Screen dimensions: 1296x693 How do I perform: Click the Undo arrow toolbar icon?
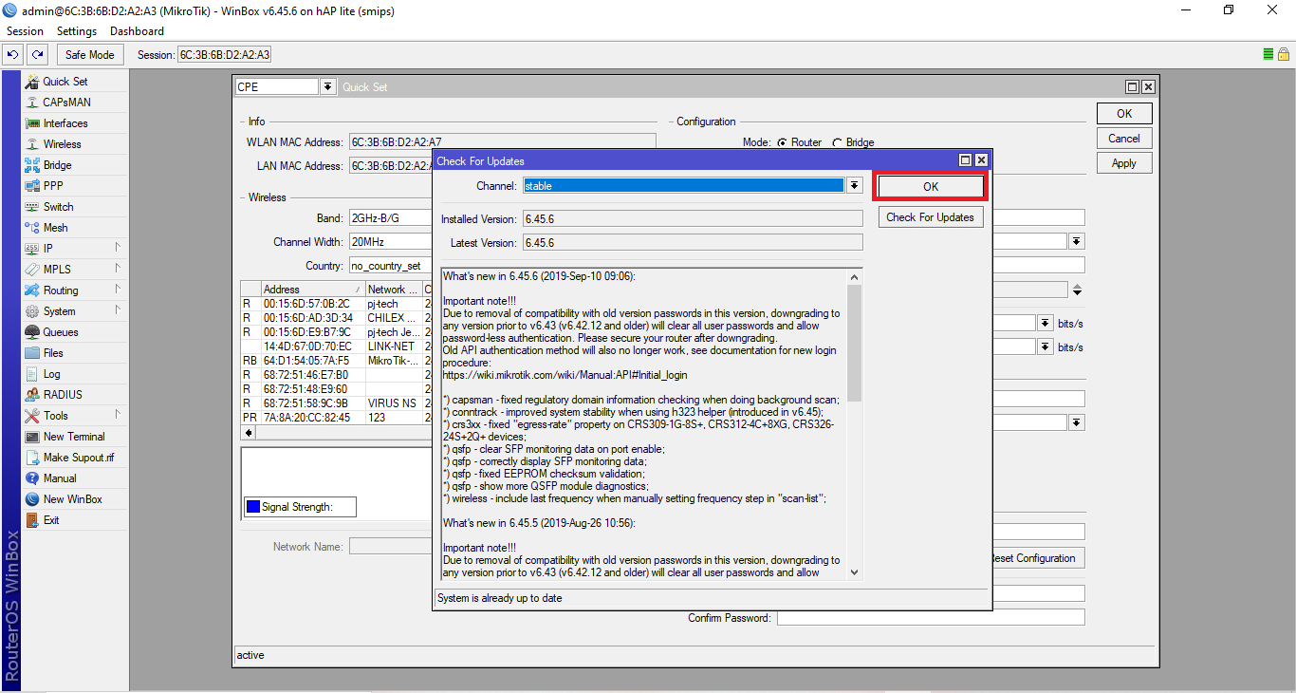coord(13,54)
